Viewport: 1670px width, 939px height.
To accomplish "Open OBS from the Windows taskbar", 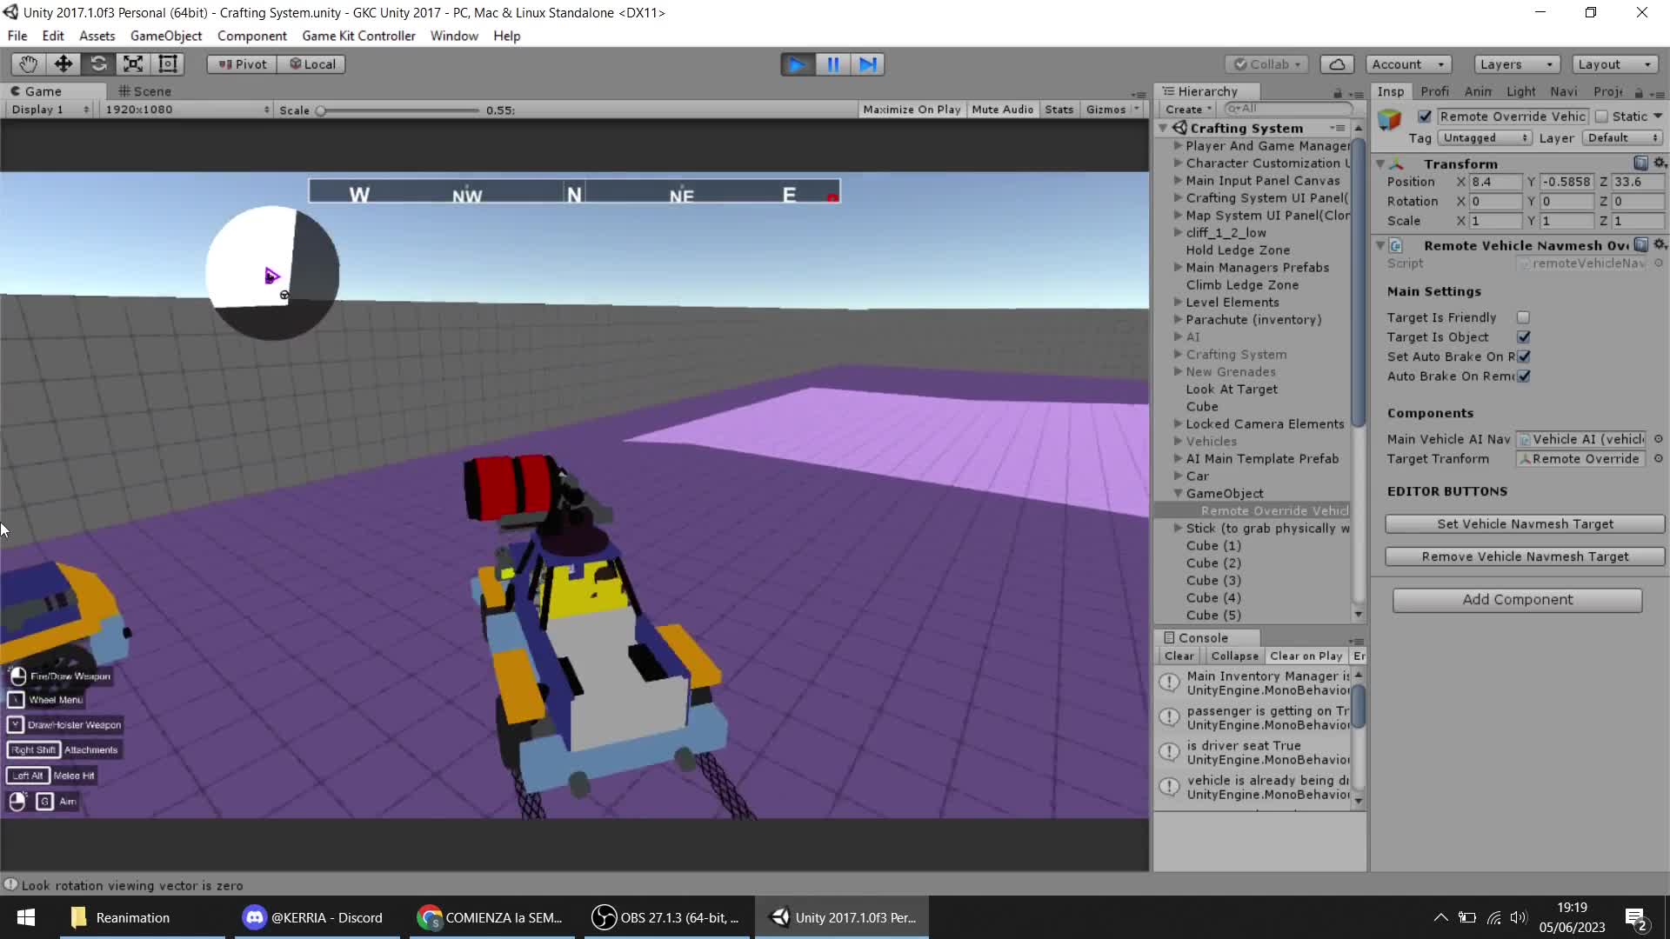I will click(x=666, y=917).
